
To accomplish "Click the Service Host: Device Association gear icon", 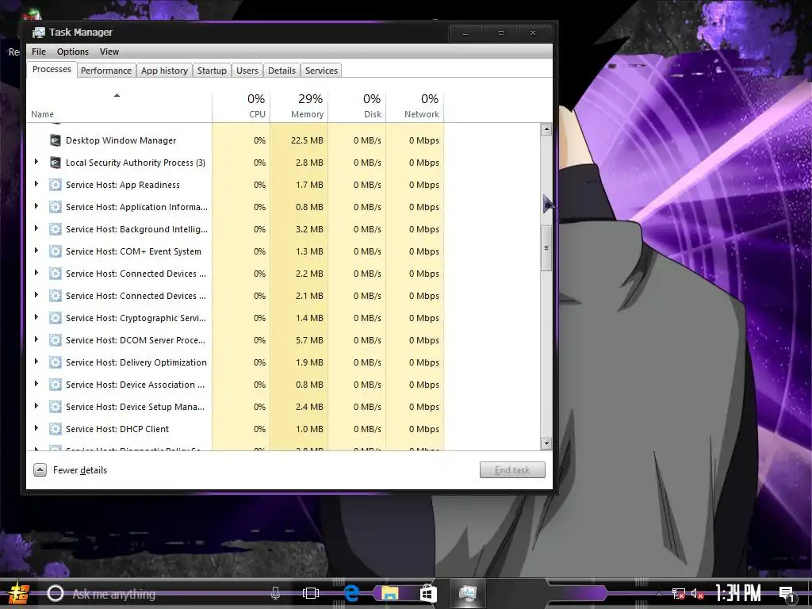I will pos(55,385).
